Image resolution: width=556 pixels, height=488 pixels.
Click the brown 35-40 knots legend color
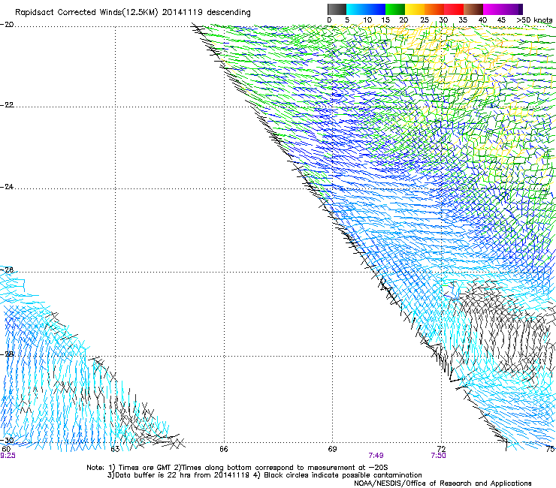tap(473, 9)
